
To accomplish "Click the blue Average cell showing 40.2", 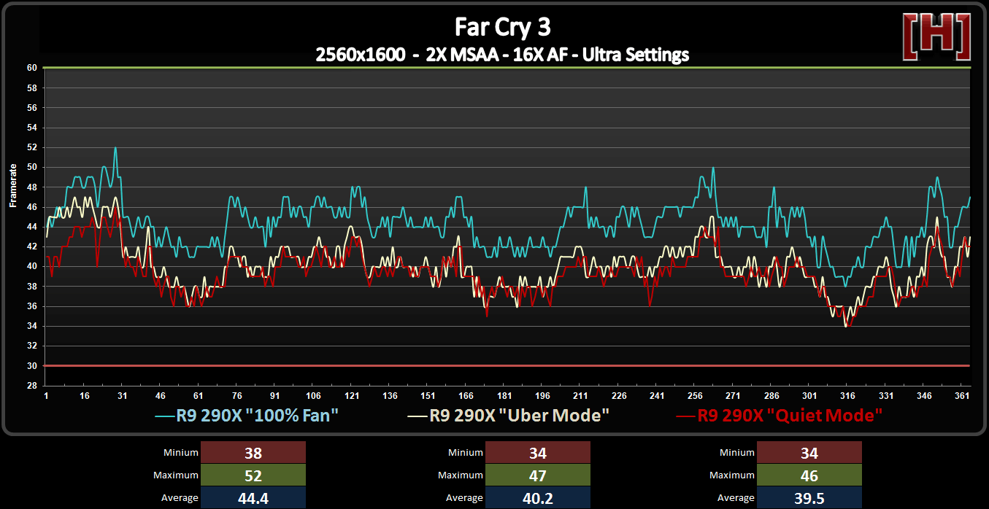I will (x=538, y=498).
